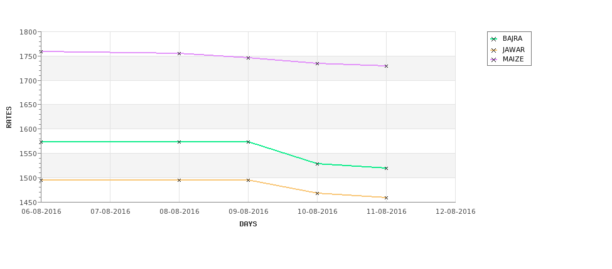
Task: Select the MAIZE data point on 08-08-2016
Action: [179, 53]
